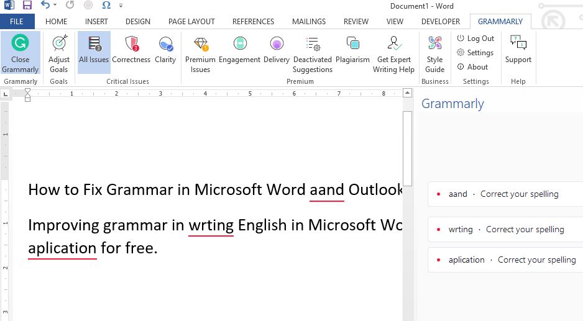Open the 'wrting' spelling suggestion card

(505, 229)
